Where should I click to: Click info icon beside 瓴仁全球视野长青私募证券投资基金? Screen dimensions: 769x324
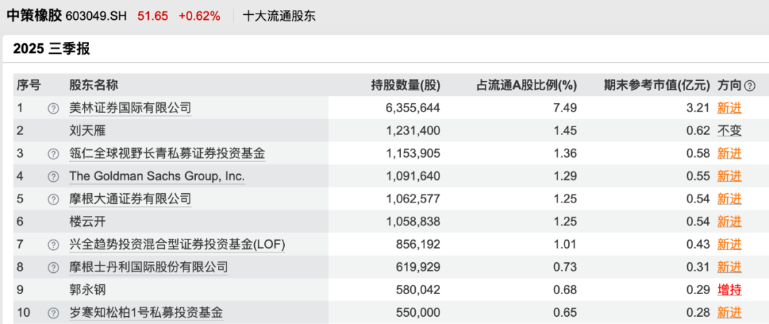pyautogui.click(x=53, y=153)
